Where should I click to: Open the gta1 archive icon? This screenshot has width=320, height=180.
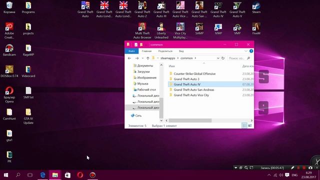click(x=9, y=135)
